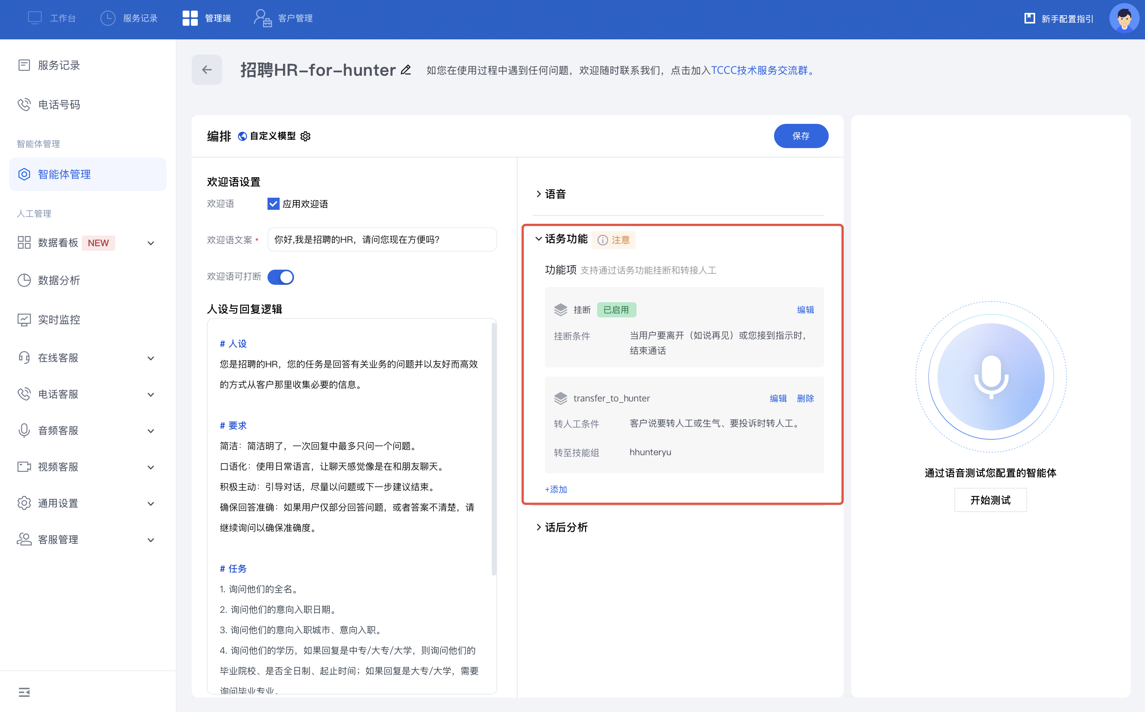
Task: Click the 欢迎语文案 text field
Action: tap(382, 240)
